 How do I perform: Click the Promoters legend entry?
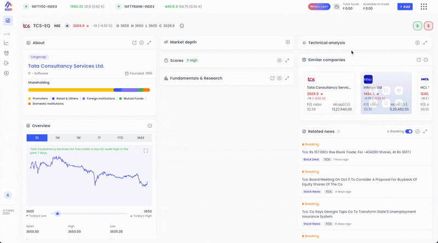tap(38, 99)
